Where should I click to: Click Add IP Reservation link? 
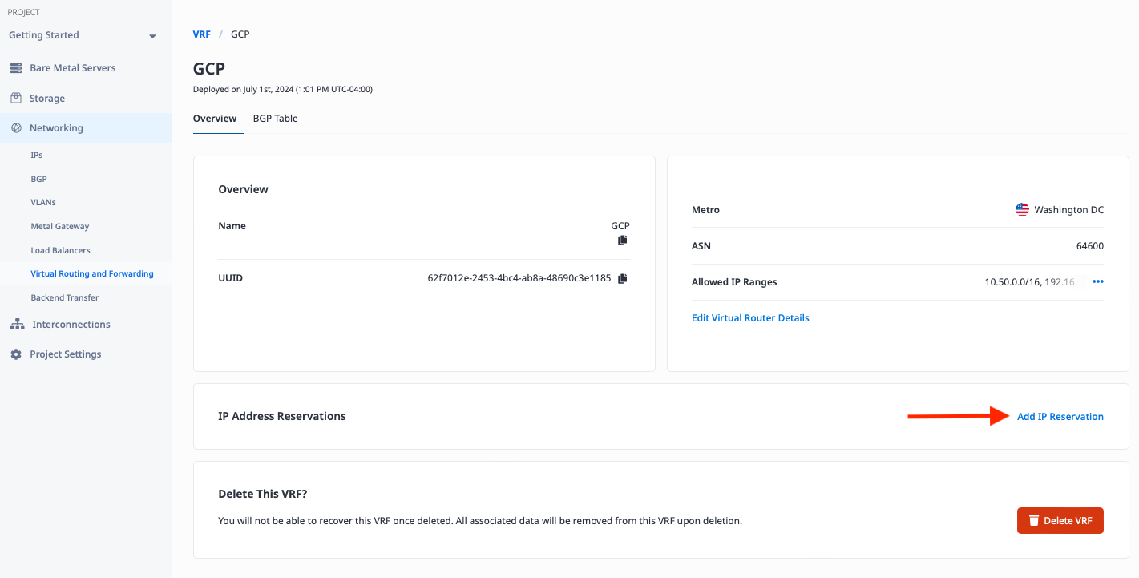coord(1060,417)
